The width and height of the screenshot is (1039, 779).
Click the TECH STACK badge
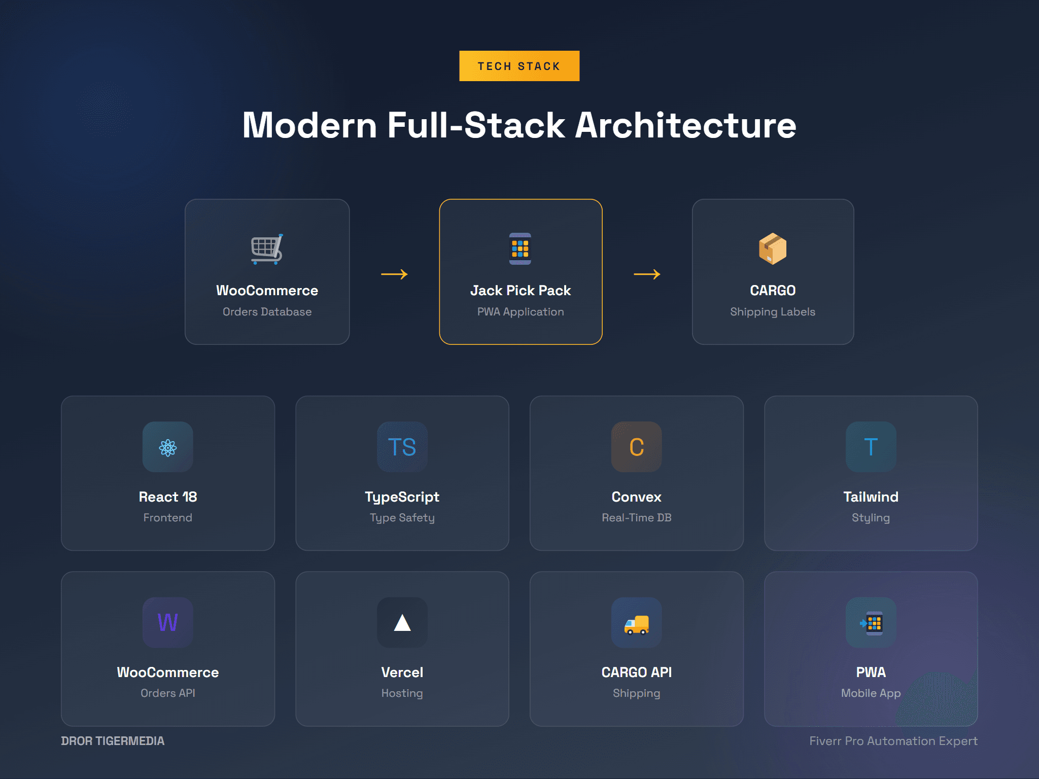click(x=519, y=65)
